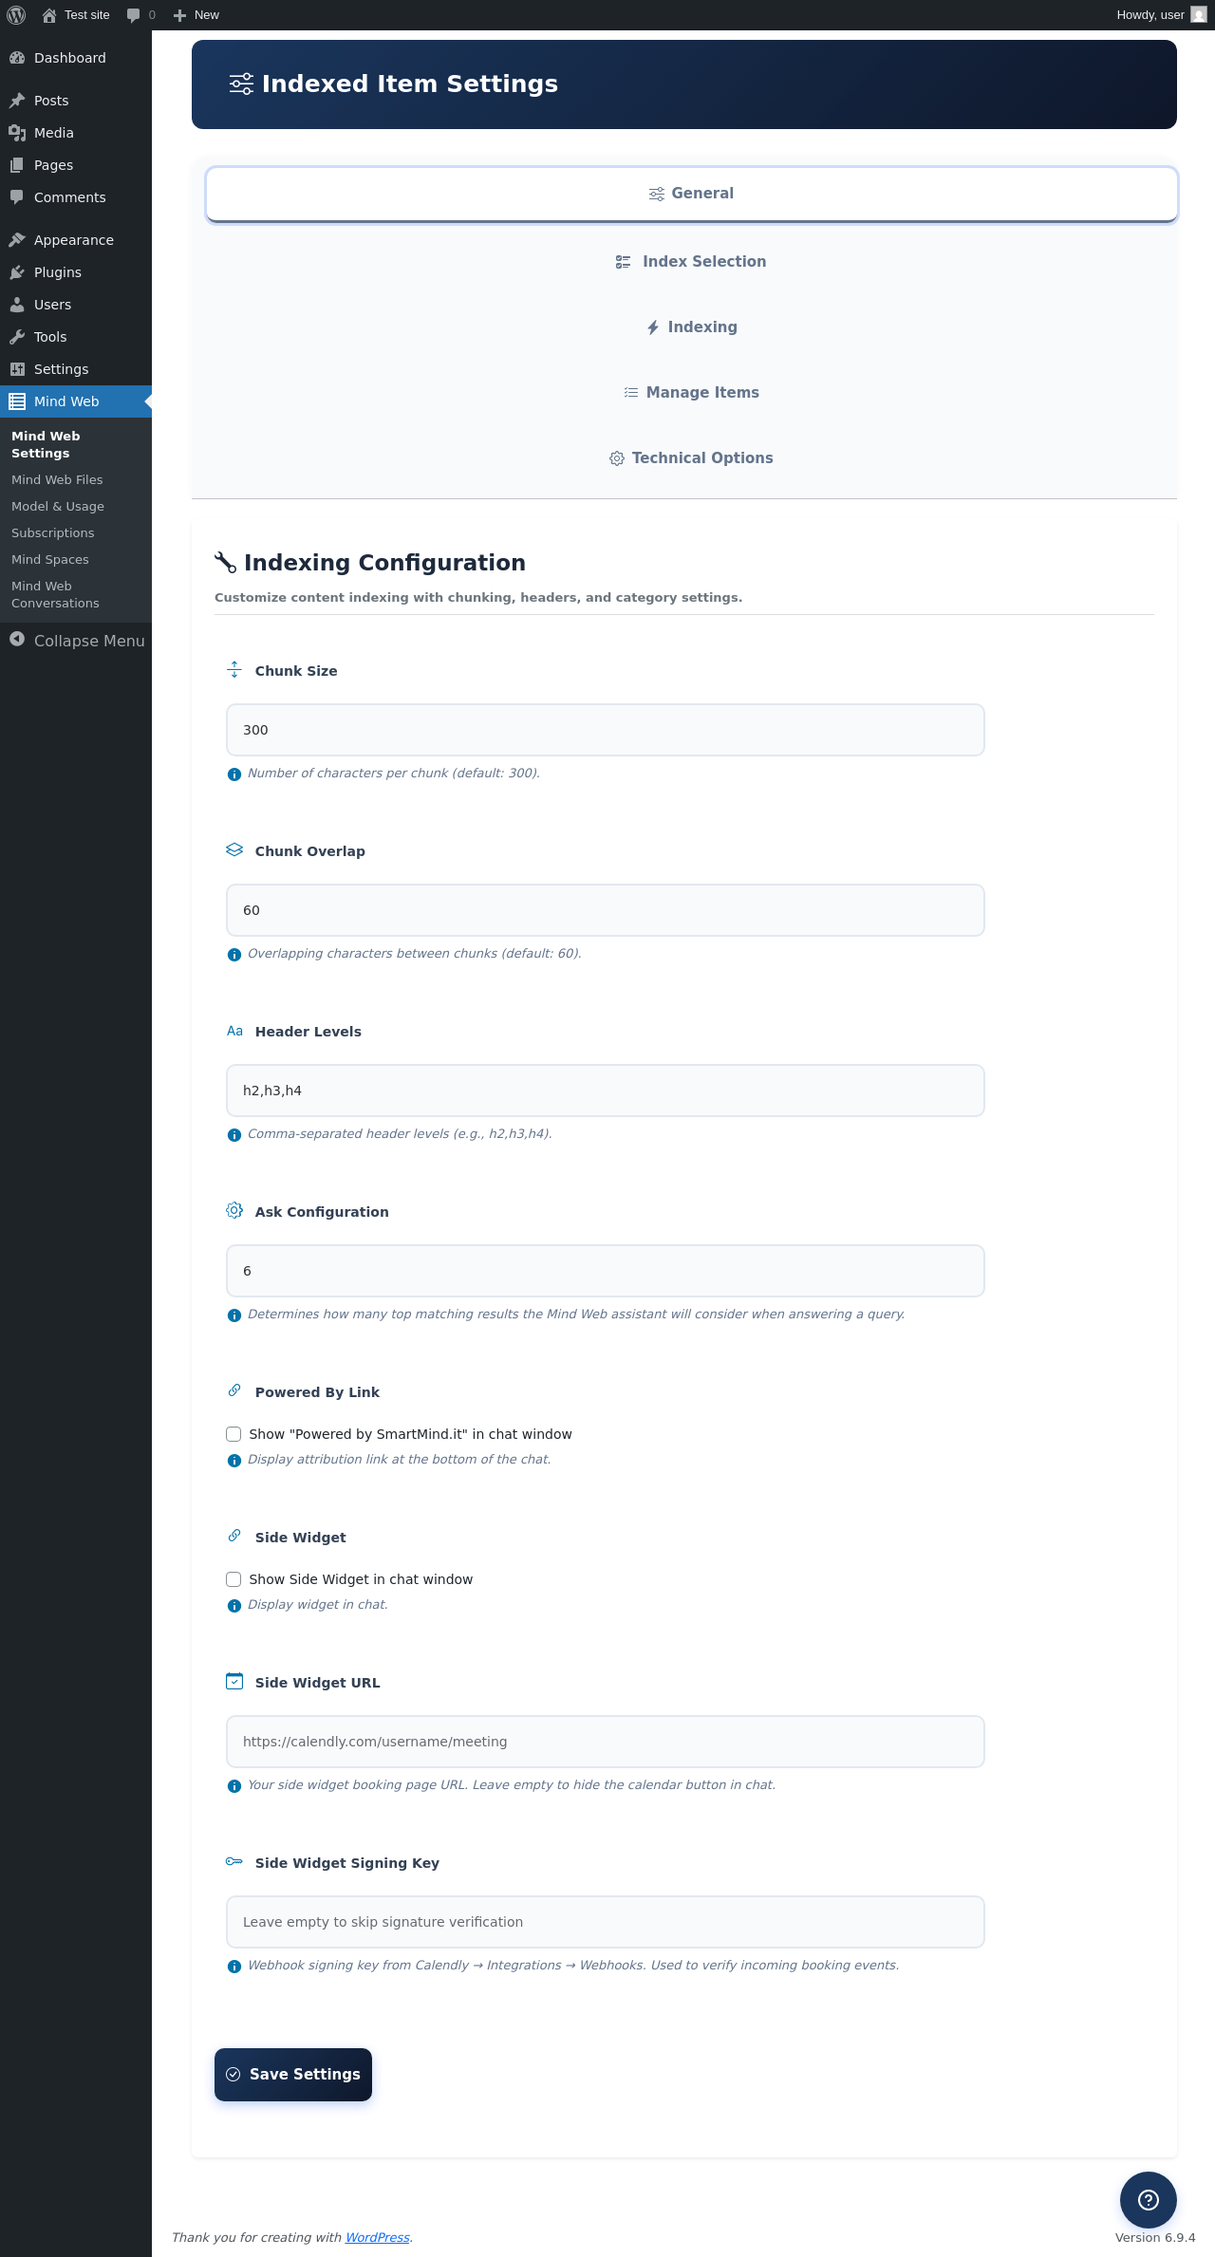1215x2257 pixels.
Task: Open the Manage Items tab
Action: click(x=691, y=393)
